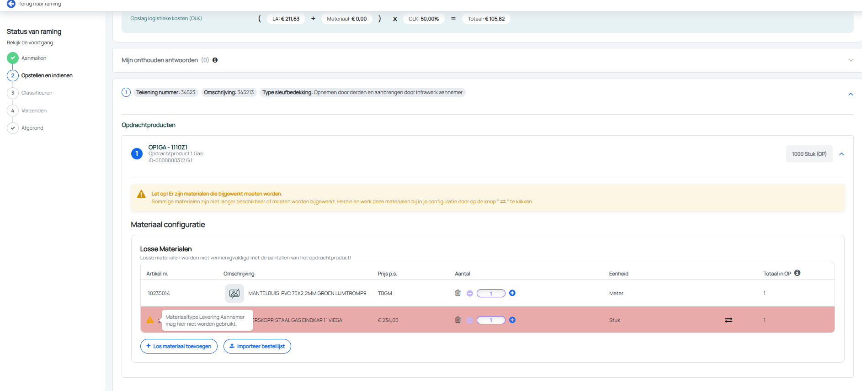This screenshot has width=862, height=391.
Task: Delete the STAAL GAS EINDKAP material via trash icon
Action: point(458,320)
